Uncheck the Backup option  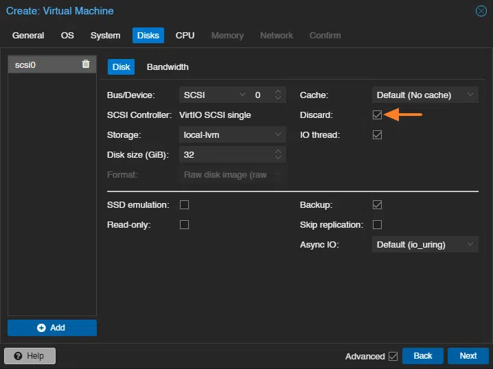[377, 205]
